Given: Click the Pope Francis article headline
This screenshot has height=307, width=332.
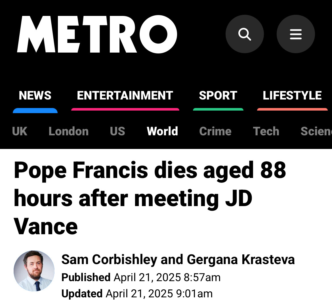Looking at the screenshot, I should [150, 198].
